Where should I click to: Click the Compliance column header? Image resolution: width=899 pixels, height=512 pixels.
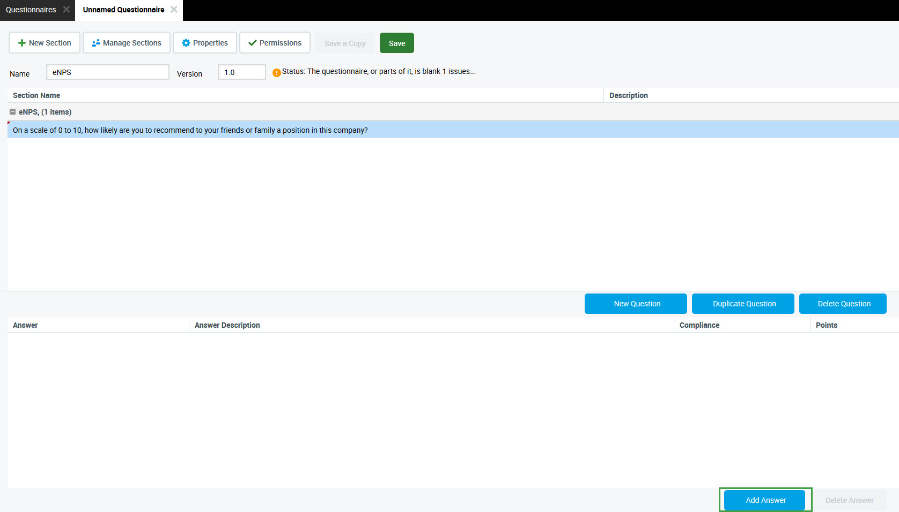click(699, 325)
